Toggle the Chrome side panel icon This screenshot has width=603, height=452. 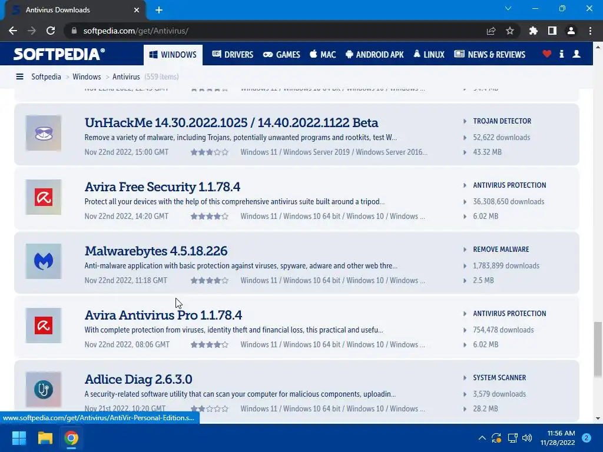click(552, 31)
